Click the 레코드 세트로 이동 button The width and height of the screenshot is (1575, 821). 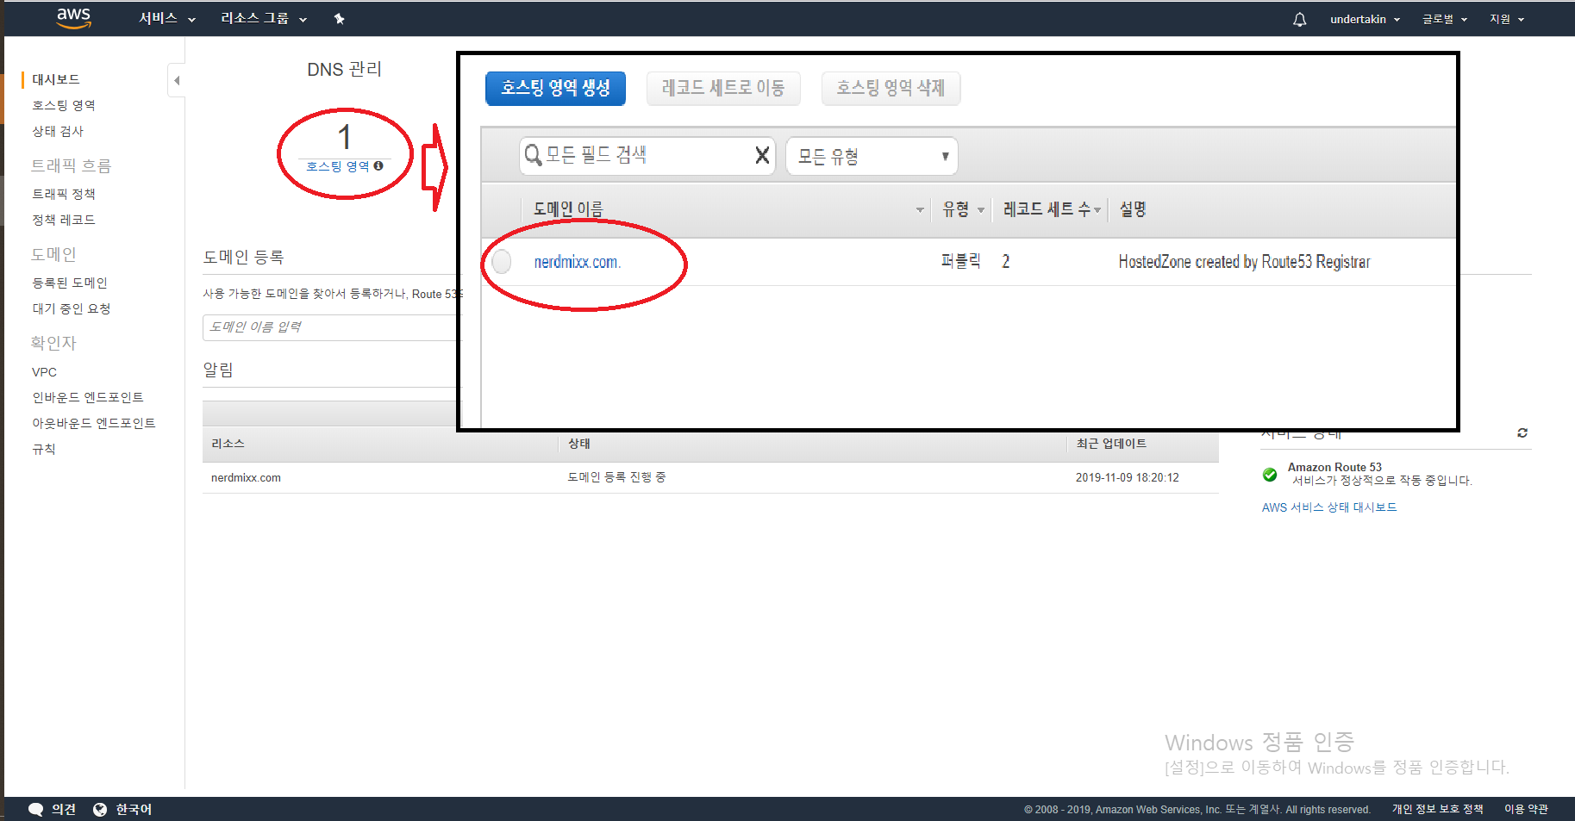pos(723,88)
